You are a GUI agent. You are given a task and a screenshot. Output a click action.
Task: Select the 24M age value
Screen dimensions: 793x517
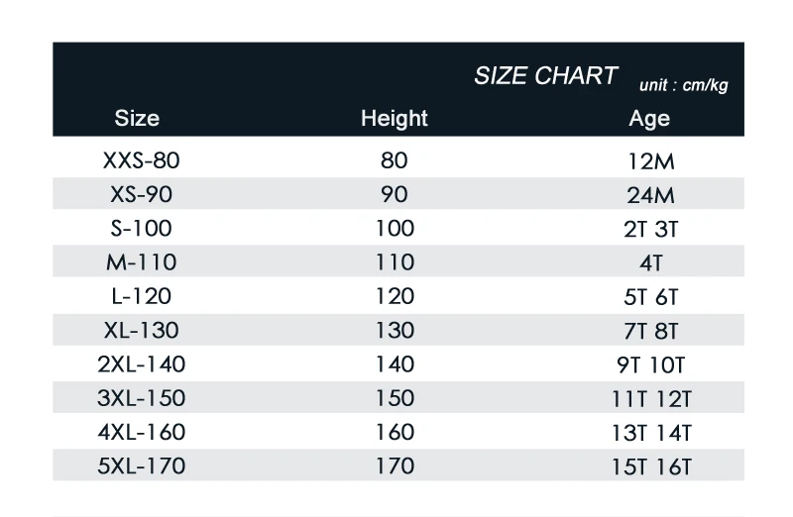click(x=651, y=195)
